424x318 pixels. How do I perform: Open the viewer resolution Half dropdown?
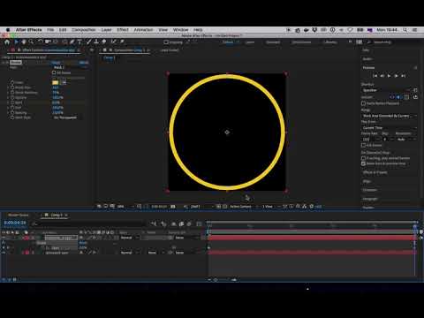[202, 207]
